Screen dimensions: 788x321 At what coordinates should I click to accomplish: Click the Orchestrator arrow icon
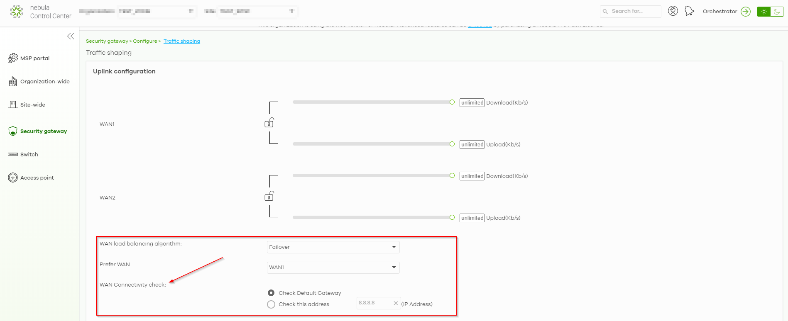point(746,12)
